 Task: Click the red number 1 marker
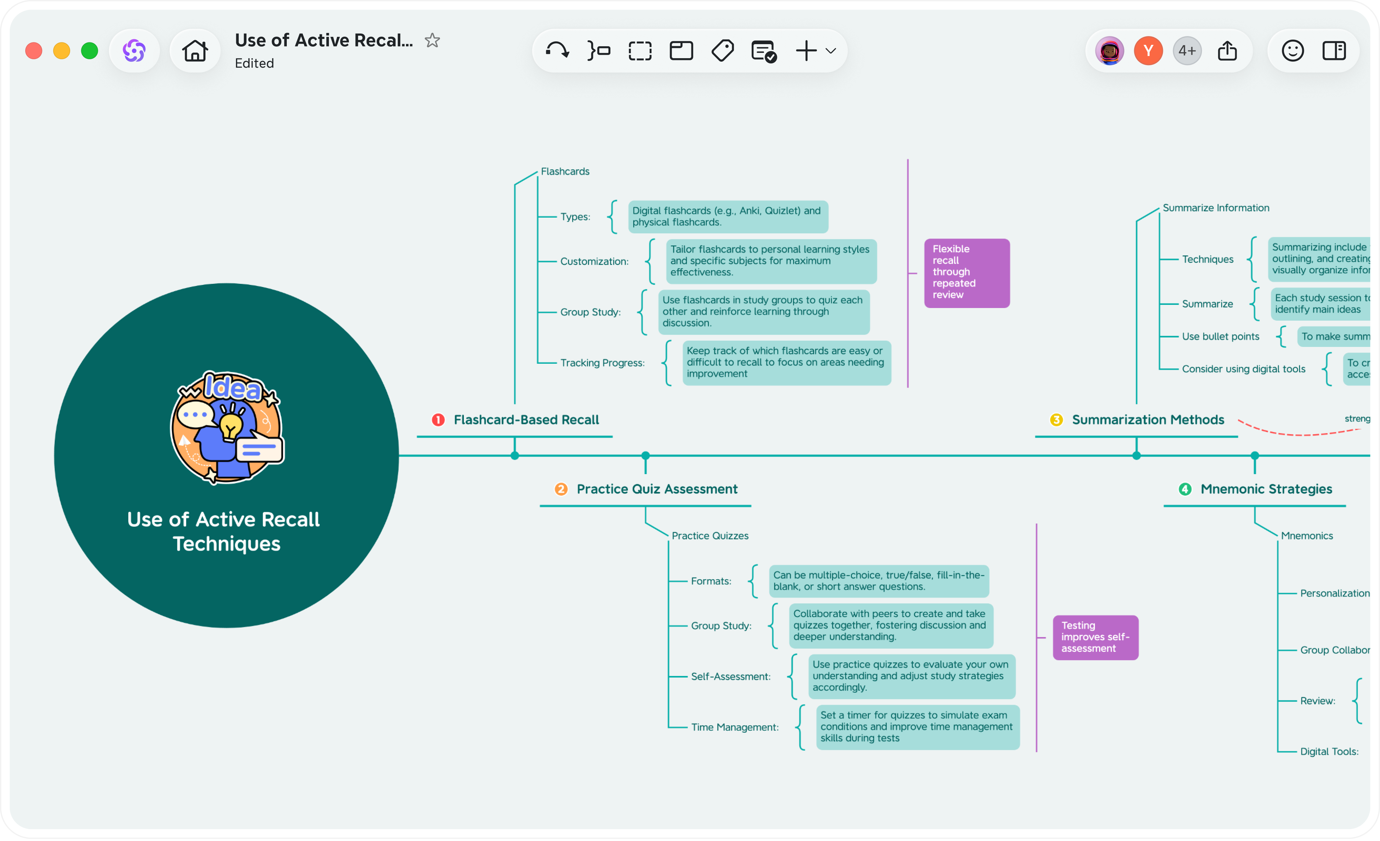click(x=438, y=420)
